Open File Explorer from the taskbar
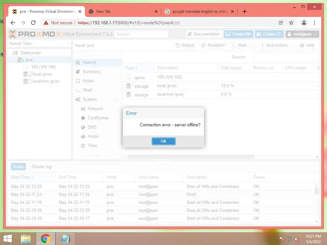This screenshot has width=327, height=245. pyautogui.click(x=26, y=239)
